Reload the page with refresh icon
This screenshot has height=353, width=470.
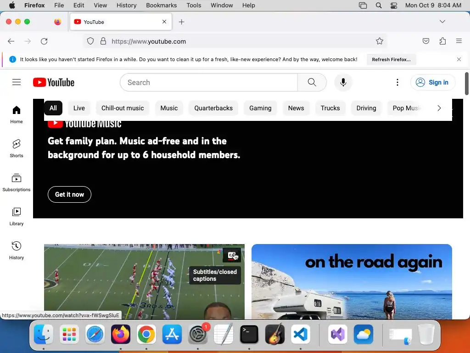point(44,41)
